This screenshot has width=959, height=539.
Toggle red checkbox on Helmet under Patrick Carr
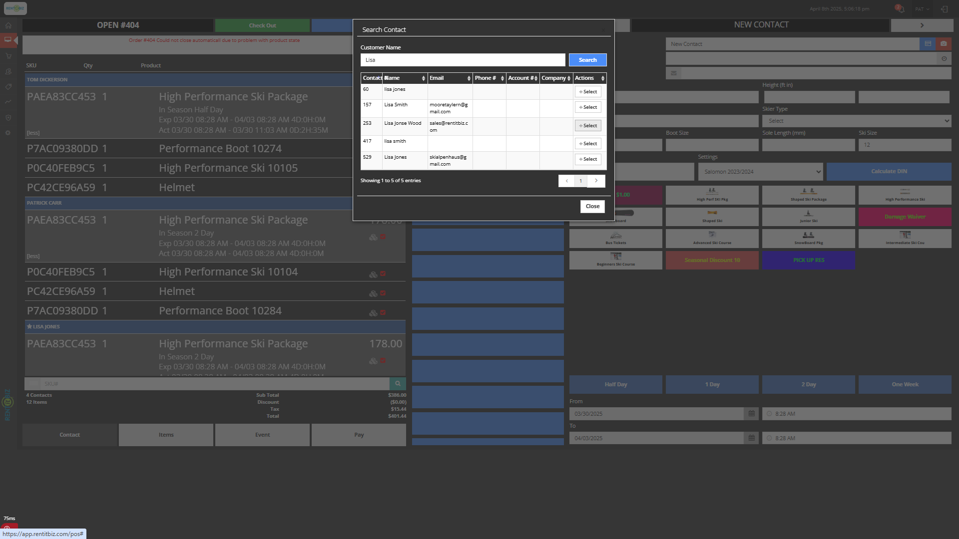pos(383,293)
